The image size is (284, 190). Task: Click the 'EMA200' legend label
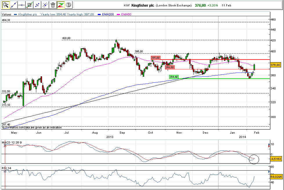click(x=108, y=14)
